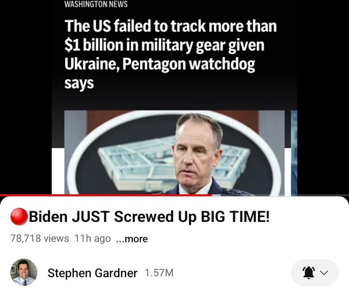Tap the black left margin of the video

click(x=26, y=97)
